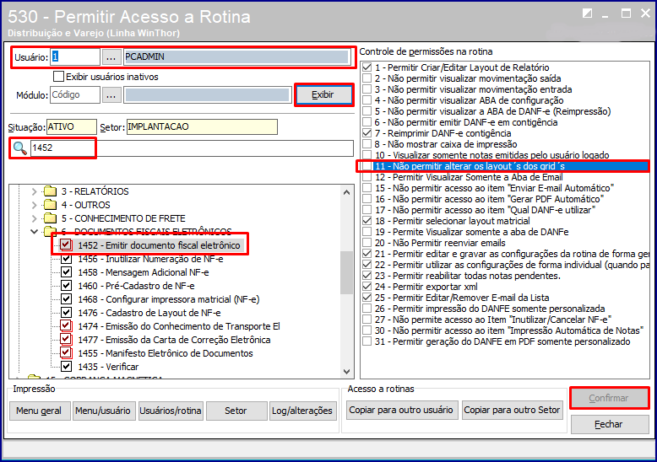657x462 pixels.
Task: Expand the 5 - CONHECIMENTO DE FRETE node
Action: [35, 218]
